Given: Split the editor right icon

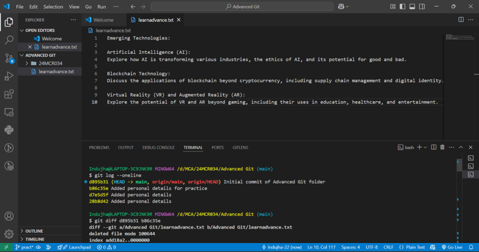Looking at the screenshot, I should click(x=461, y=19).
